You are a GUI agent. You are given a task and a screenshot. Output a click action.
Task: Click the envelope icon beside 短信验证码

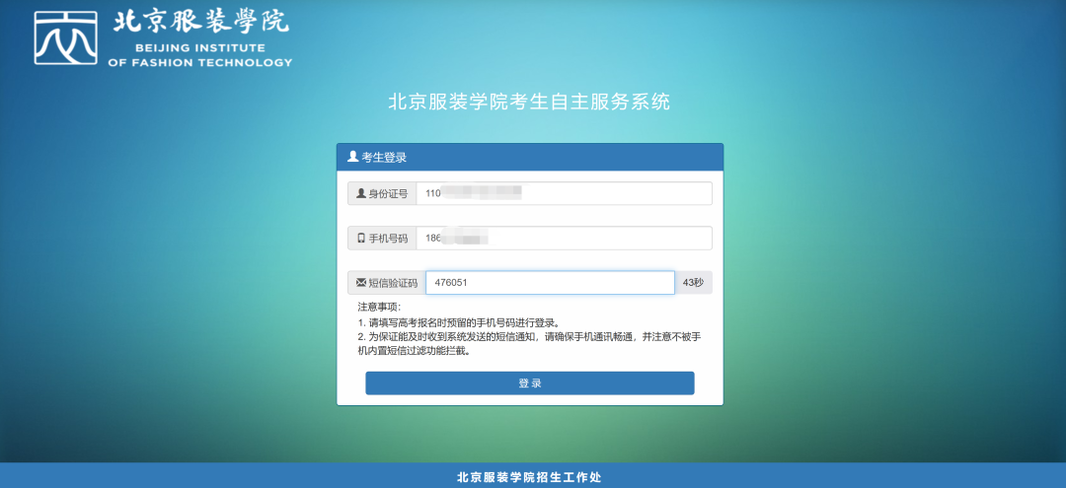pos(361,282)
